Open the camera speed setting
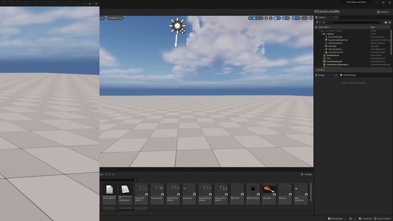Screen dimensions: 393x221 (305, 18)
